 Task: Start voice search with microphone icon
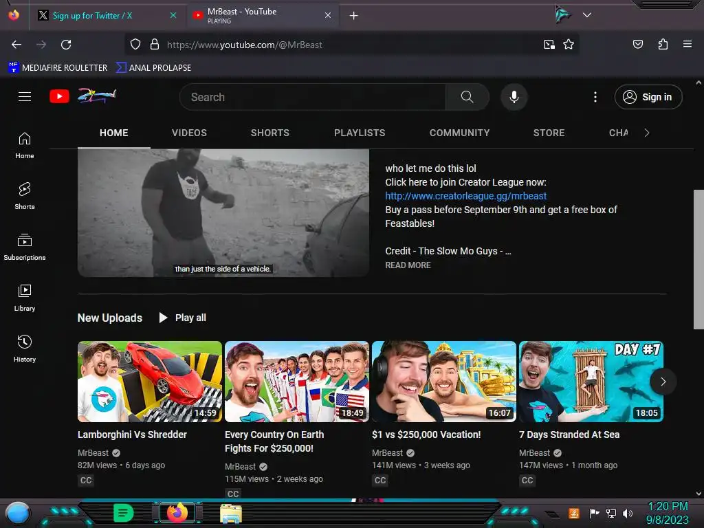[514, 96]
